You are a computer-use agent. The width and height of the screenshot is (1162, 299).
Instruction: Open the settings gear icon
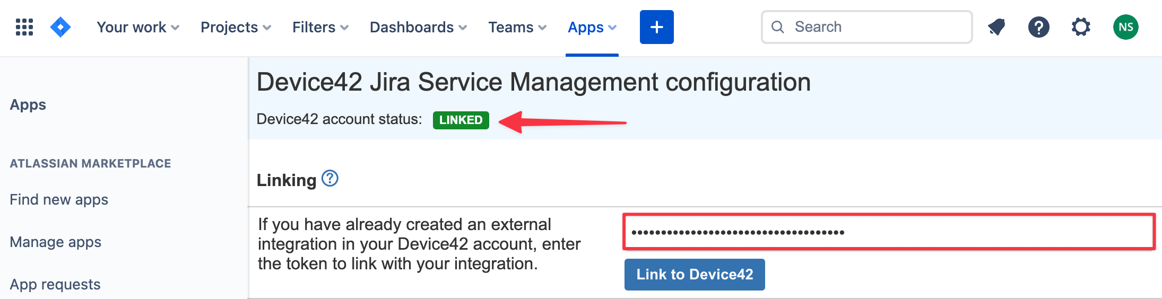(x=1081, y=27)
